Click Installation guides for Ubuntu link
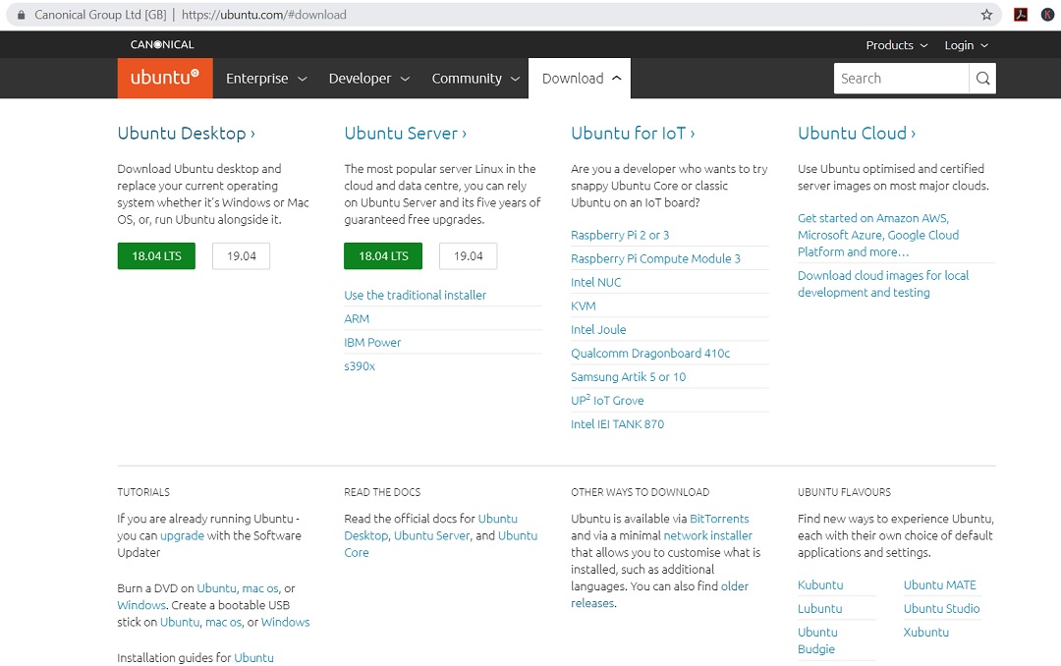1061x666 pixels. click(253, 658)
